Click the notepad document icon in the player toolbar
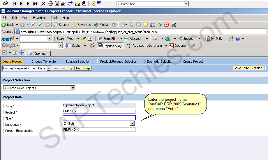 (57, 3)
